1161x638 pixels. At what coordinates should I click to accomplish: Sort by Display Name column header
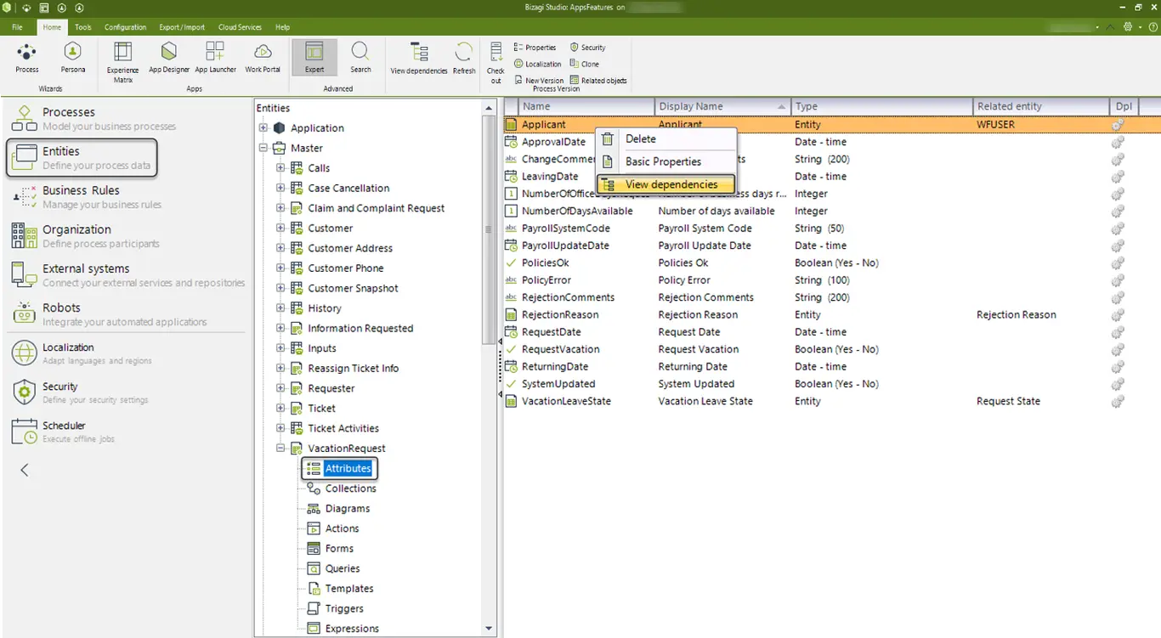722,106
